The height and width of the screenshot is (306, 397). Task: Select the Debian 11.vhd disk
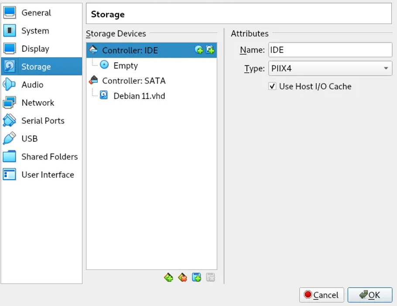click(x=139, y=96)
